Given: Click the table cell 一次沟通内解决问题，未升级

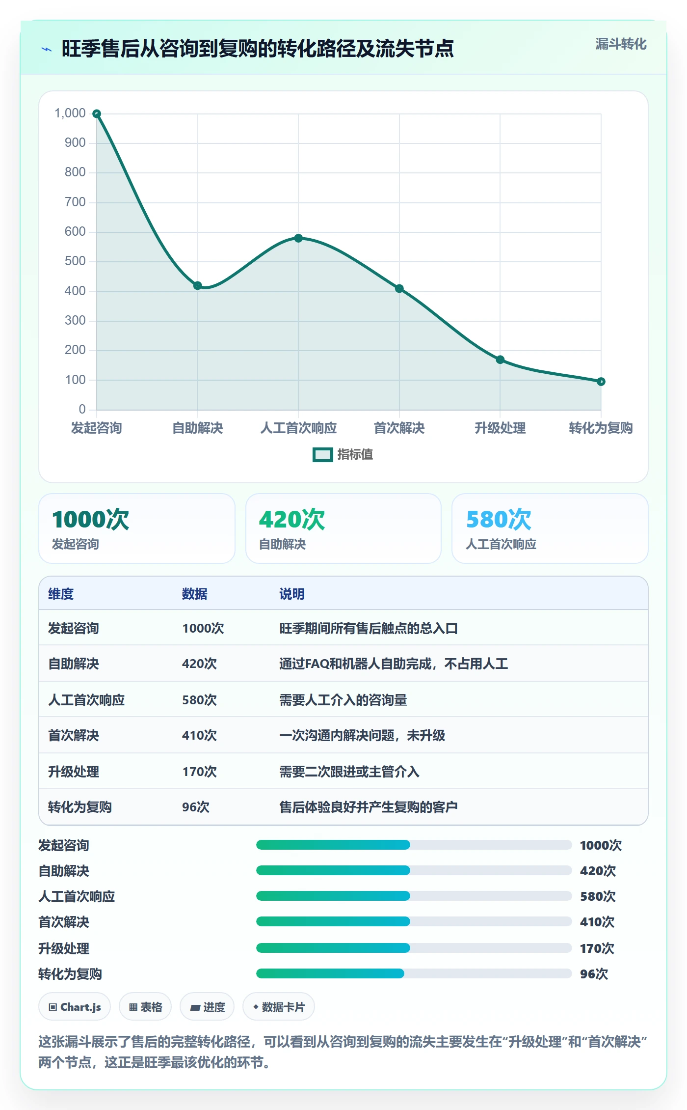Looking at the screenshot, I should (x=362, y=735).
